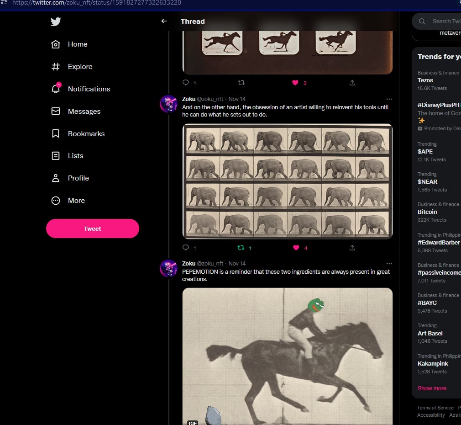Open the #DisneyPlusPH promoted trend
The width and height of the screenshot is (461, 425).
438,105
